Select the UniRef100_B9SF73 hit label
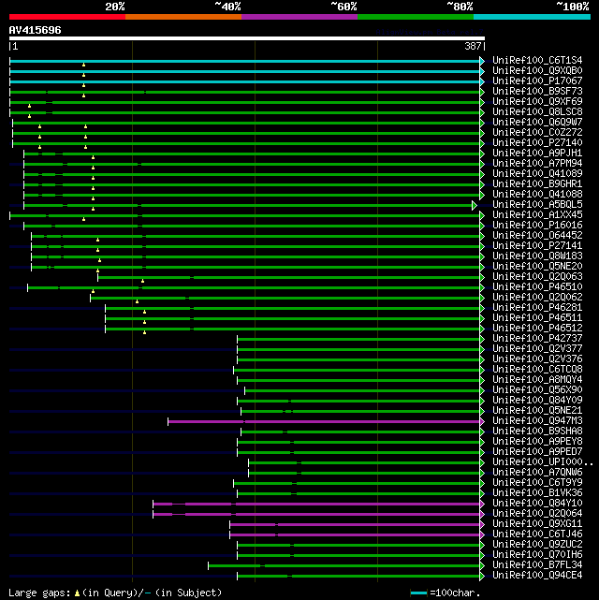The height and width of the screenshot is (600, 599). pyautogui.click(x=537, y=92)
